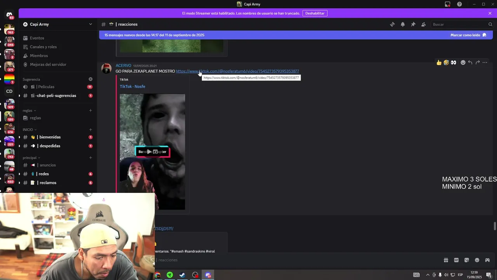497x280 pixels.
Task: Open the server with 450 badge
Action: click(9, 178)
